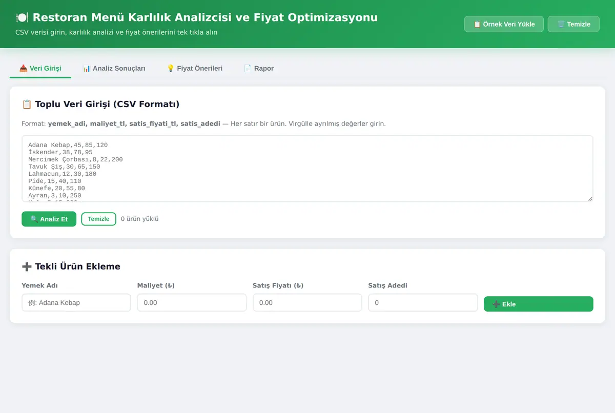615x413 pixels.
Task: Click the 'Künefe,20,55,80' line
Action: [56, 188]
